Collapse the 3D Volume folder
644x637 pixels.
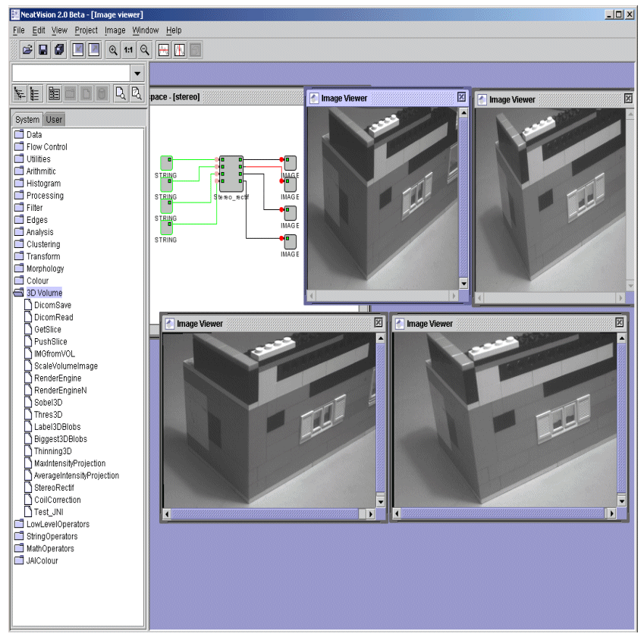20,293
